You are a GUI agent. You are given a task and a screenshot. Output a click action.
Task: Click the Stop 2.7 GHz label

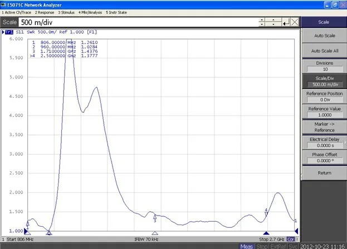point(272,240)
